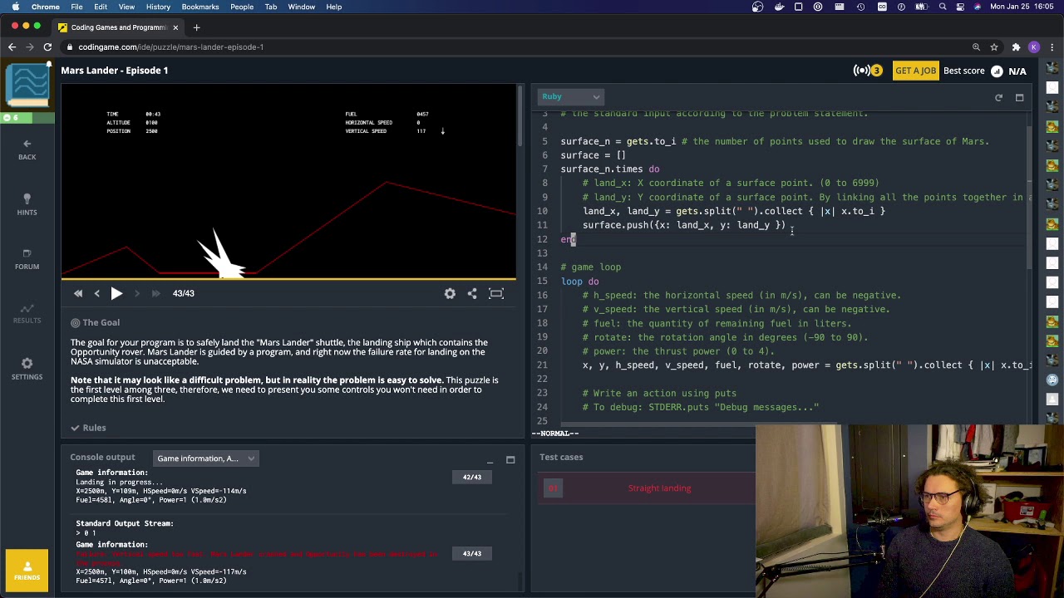This screenshot has height=598, width=1064.
Task: Open the Chrome profile avatar
Action: tap(1033, 47)
